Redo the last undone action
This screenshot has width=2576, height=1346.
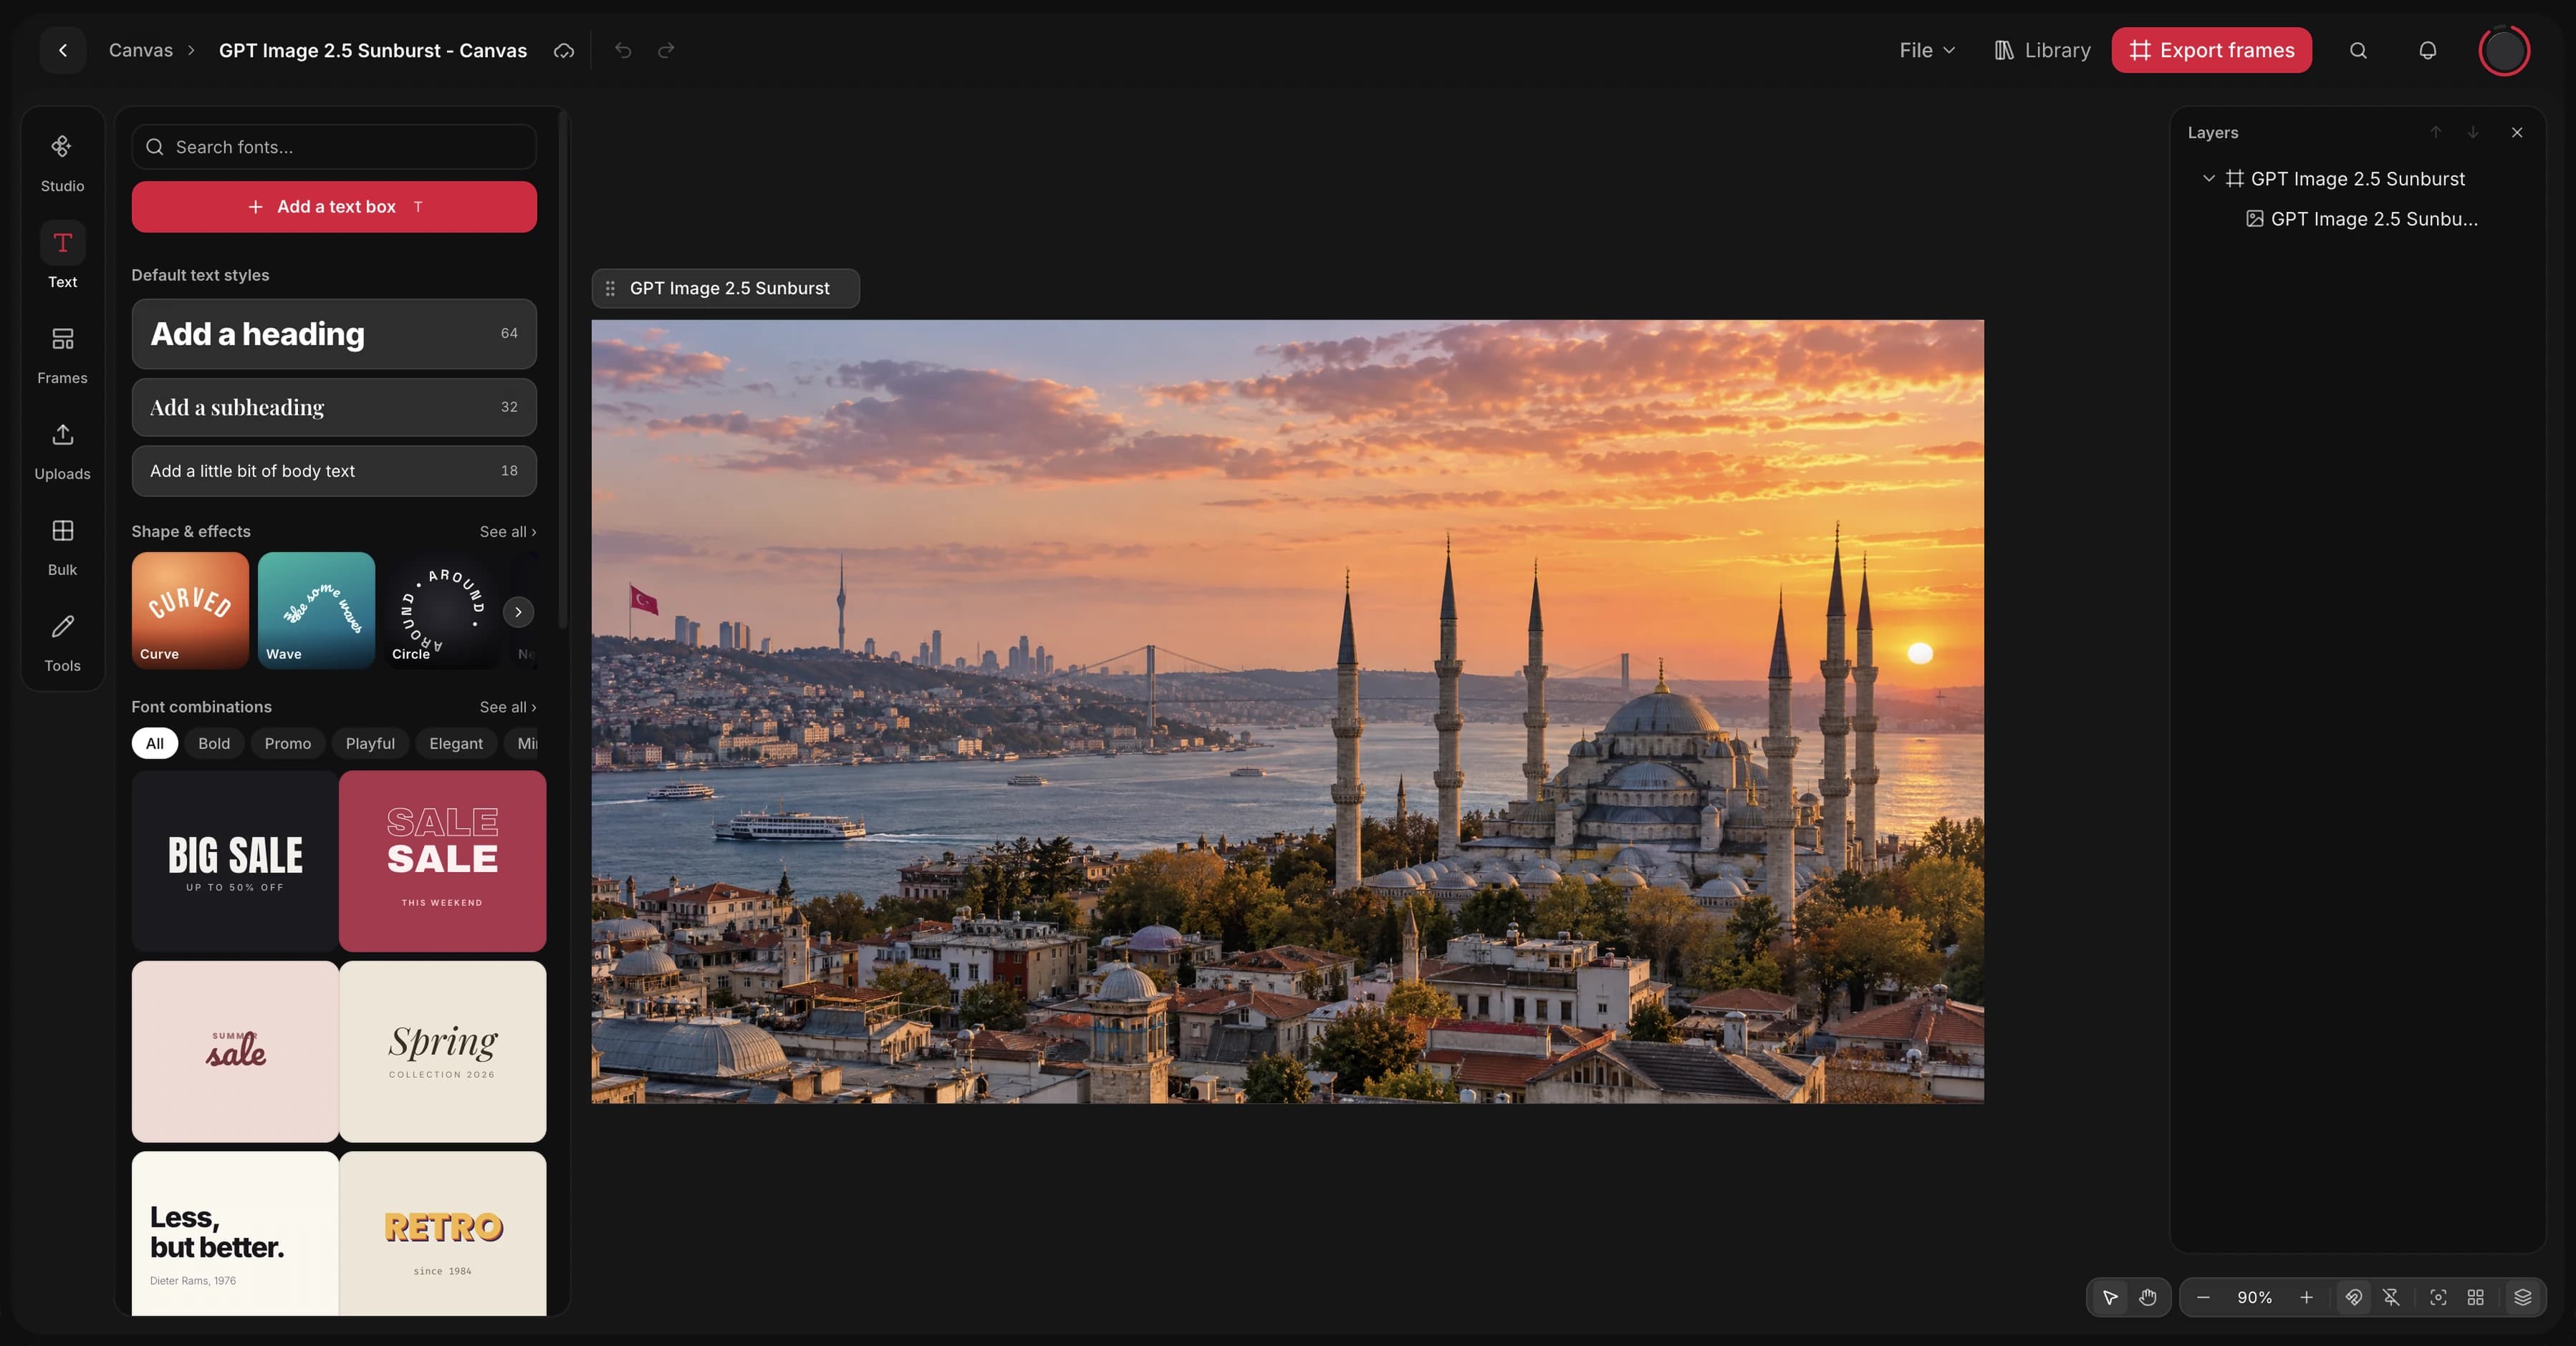coord(666,50)
